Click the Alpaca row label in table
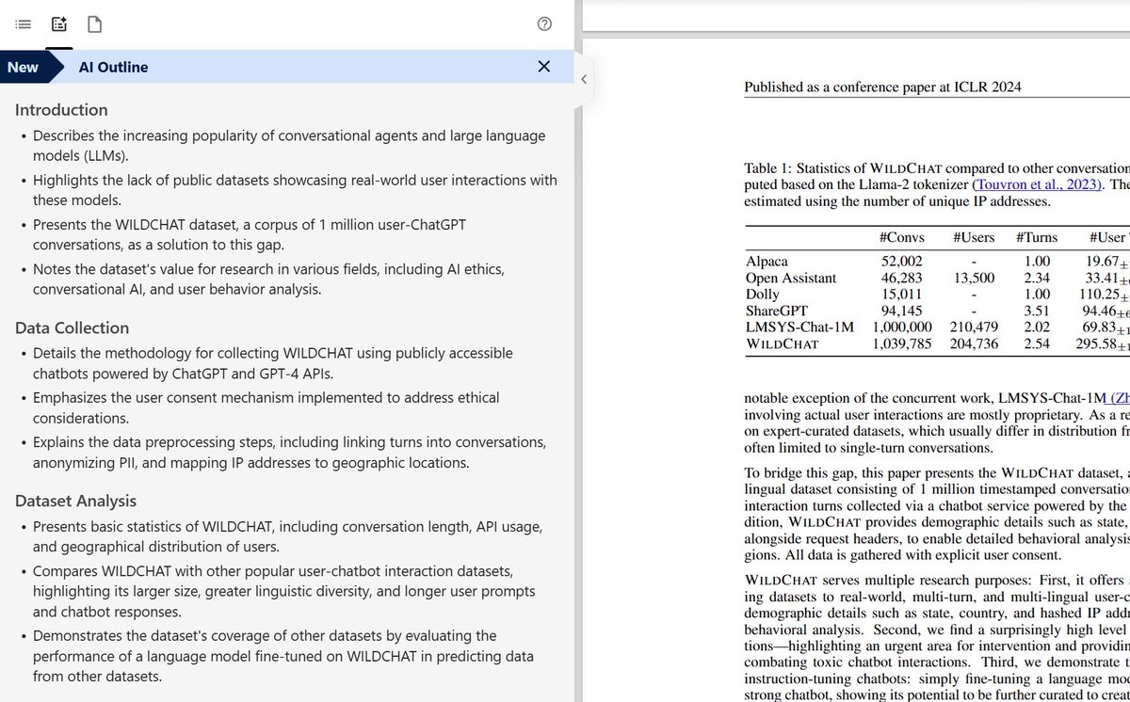 (x=766, y=262)
